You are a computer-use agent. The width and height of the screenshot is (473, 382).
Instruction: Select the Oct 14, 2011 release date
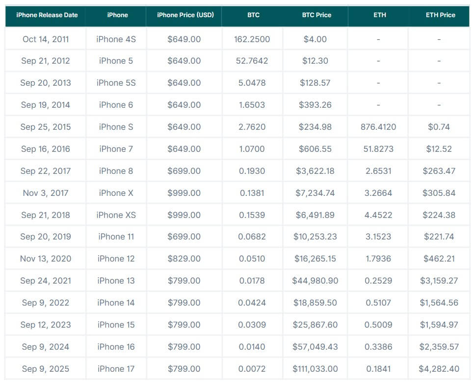click(46, 39)
